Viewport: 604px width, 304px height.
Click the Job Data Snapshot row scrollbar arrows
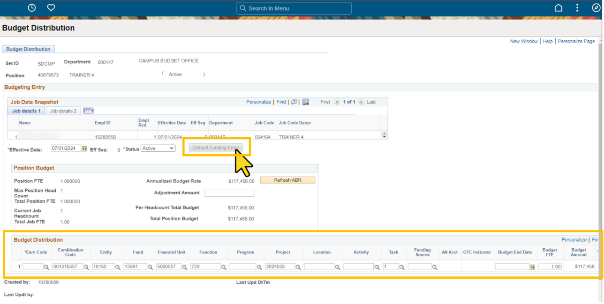pyautogui.click(x=385, y=135)
